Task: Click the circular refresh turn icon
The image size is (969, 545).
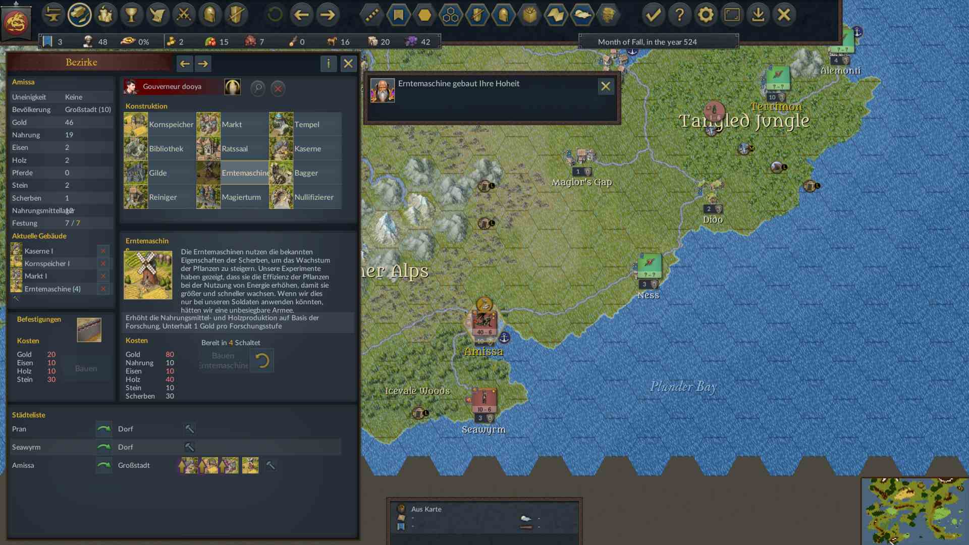Action: pos(275,15)
